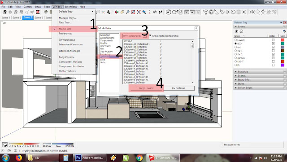Click the V-Ray interactive render teapot icon
The width and height of the screenshot is (287, 162).
pyautogui.click(x=180, y=12)
